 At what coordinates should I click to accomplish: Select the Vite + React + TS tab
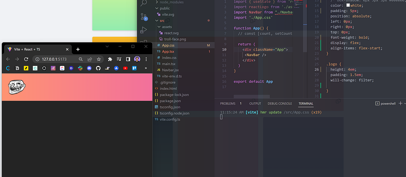38,49
